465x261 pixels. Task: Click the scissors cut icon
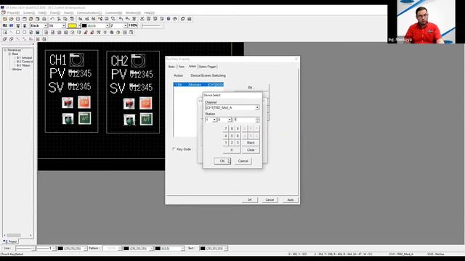pyautogui.click(x=59, y=19)
